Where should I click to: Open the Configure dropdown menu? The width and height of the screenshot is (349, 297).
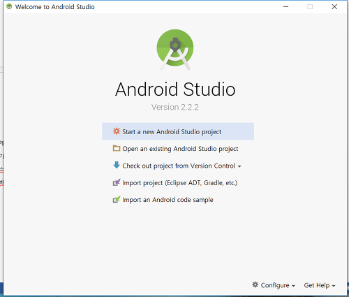(274, 285)
